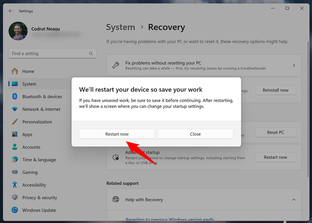Close the restart confirmation dialog
This screenshot has height=223, width=312.
point(195,134)
